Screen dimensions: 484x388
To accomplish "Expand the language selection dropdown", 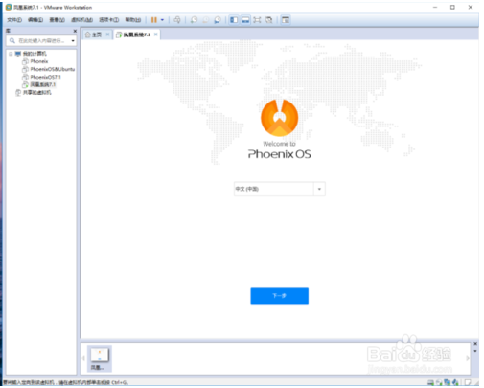I will tap(319, 189).
